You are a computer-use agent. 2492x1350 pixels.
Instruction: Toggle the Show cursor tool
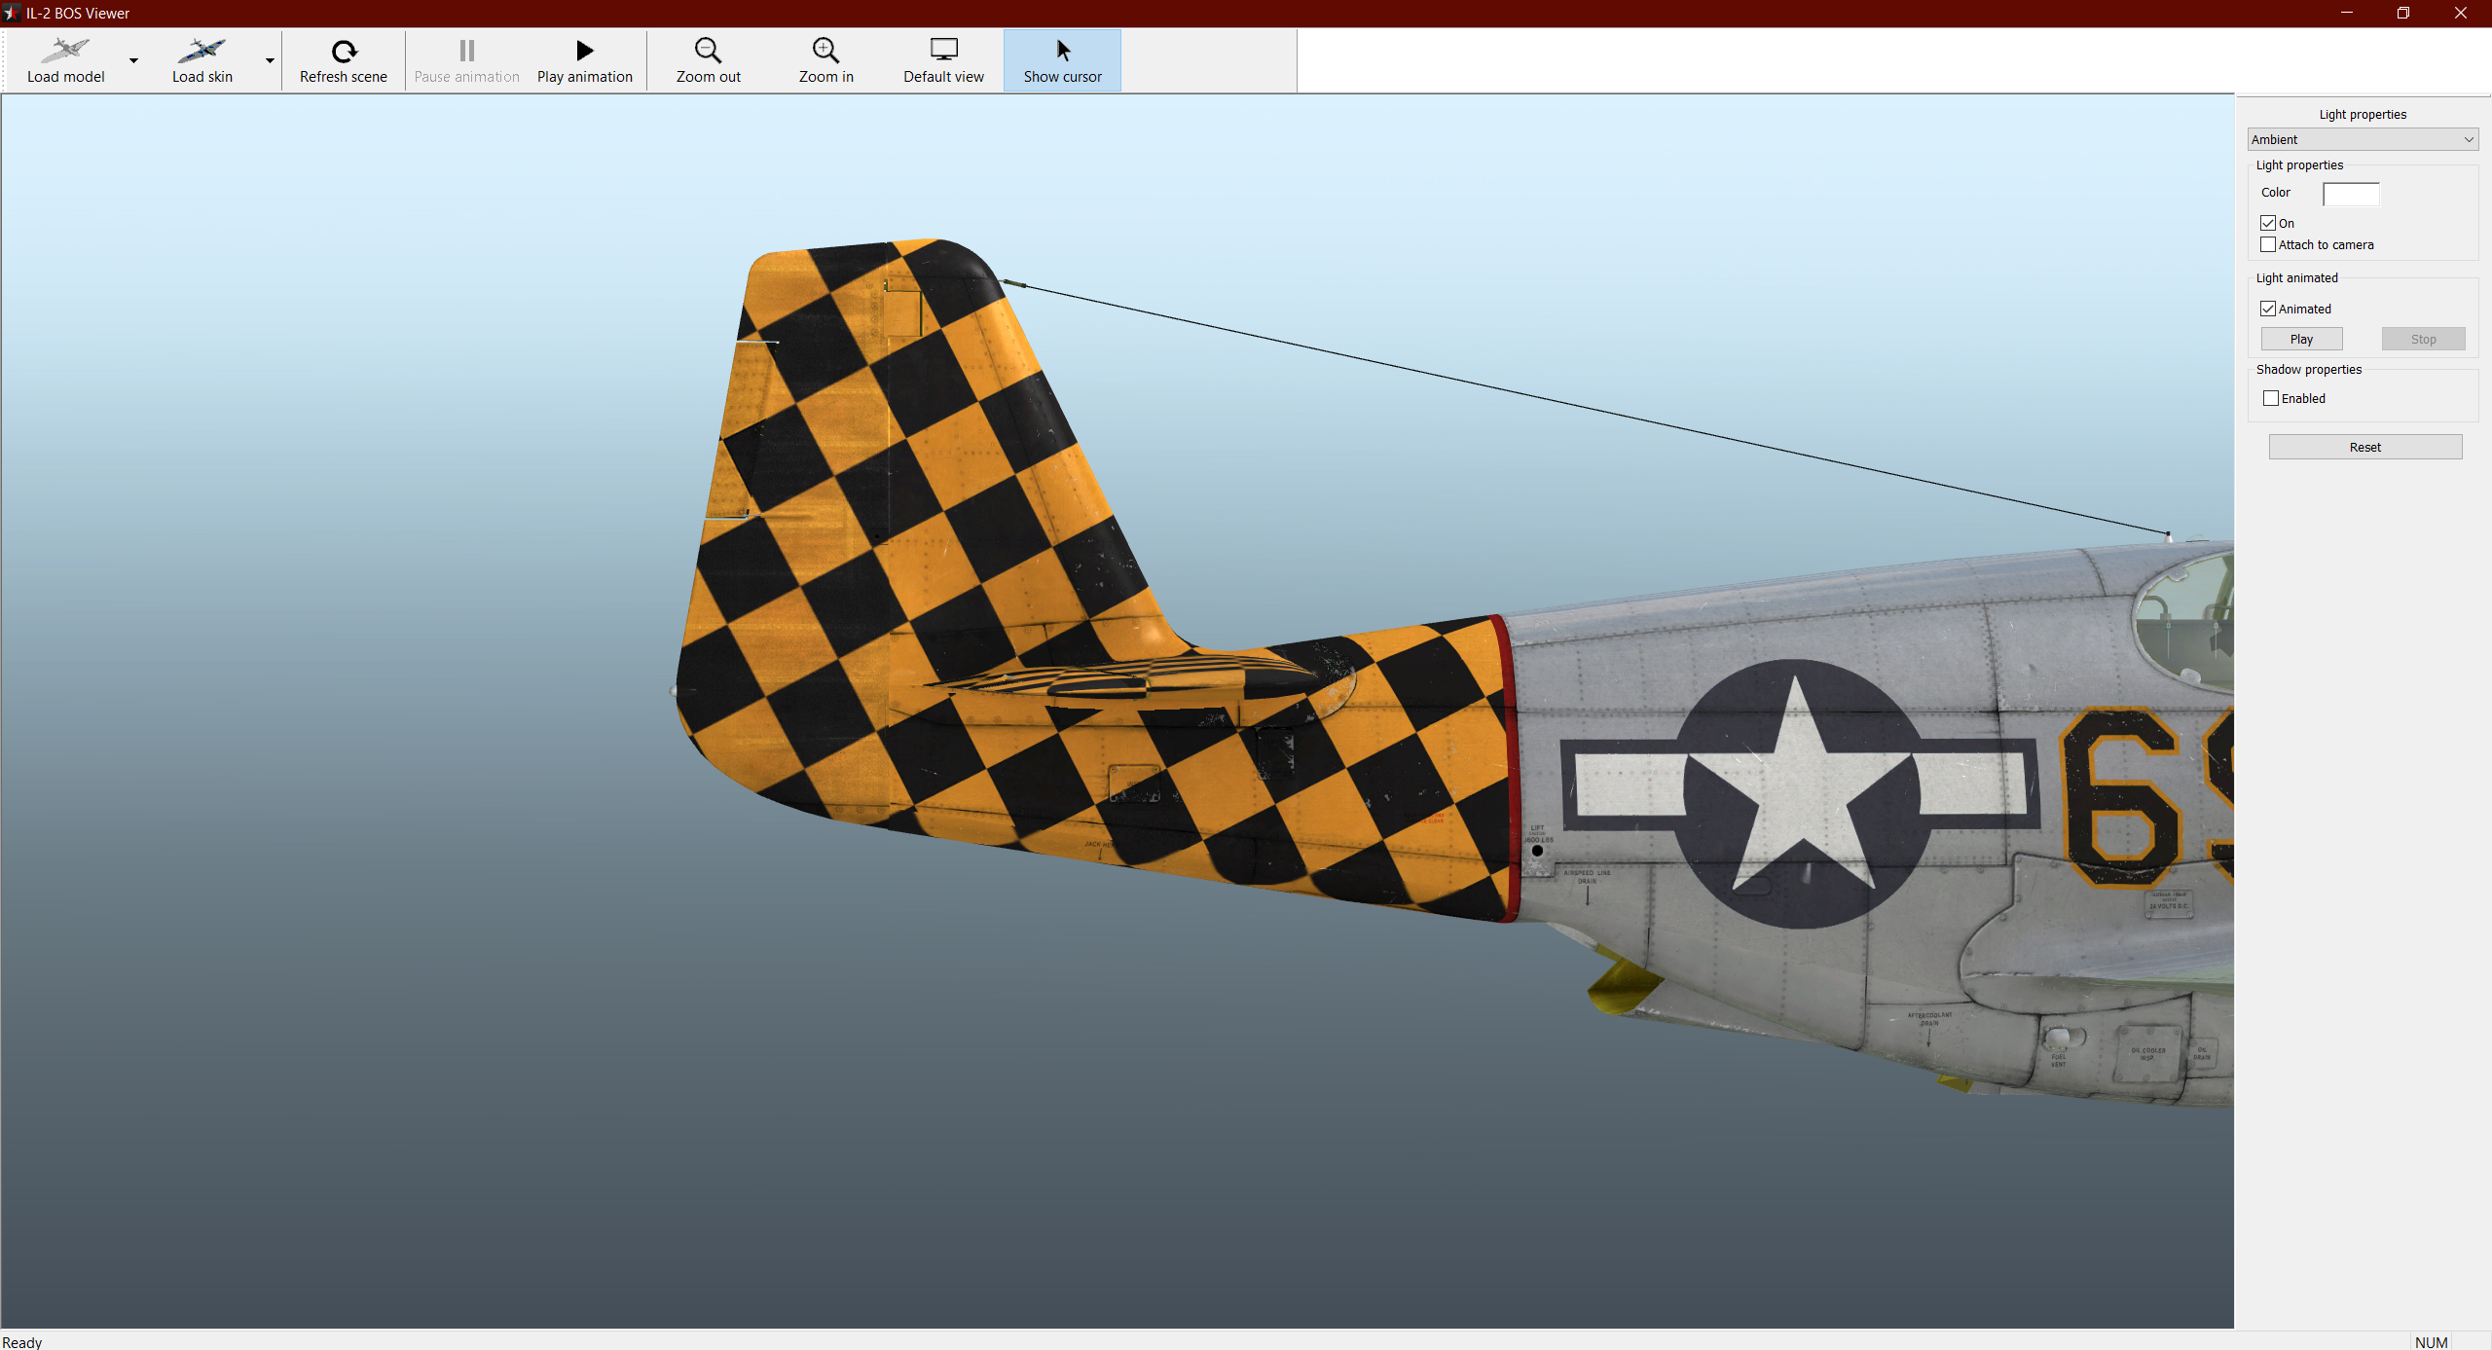point(1062,60)
